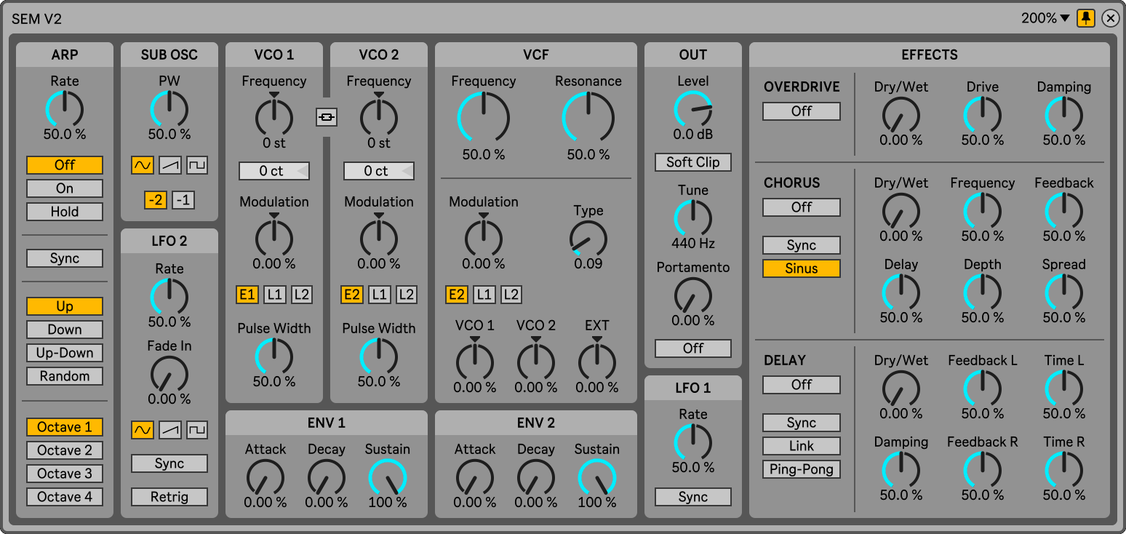Click the Portamento knob
The height and width of the screenshot is (534, 1126).
click(693, 295)
